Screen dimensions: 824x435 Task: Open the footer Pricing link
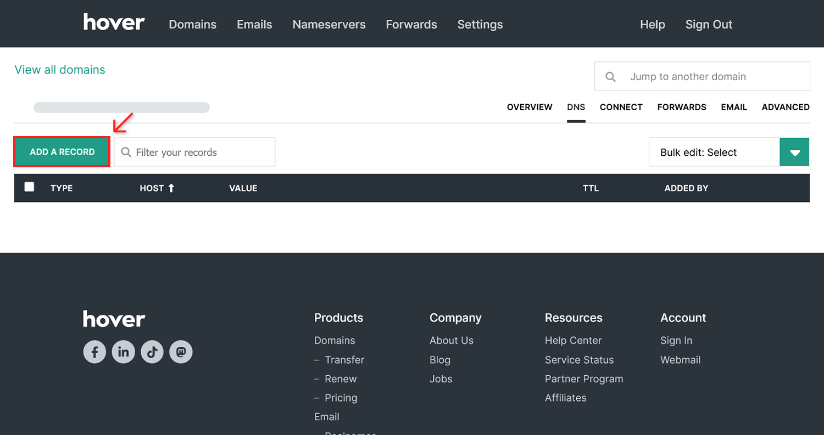click(341, 398)
